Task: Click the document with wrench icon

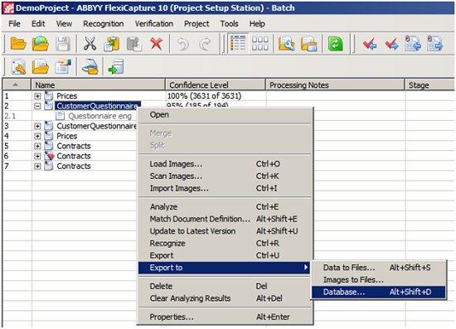Action: tap(18, 67)
